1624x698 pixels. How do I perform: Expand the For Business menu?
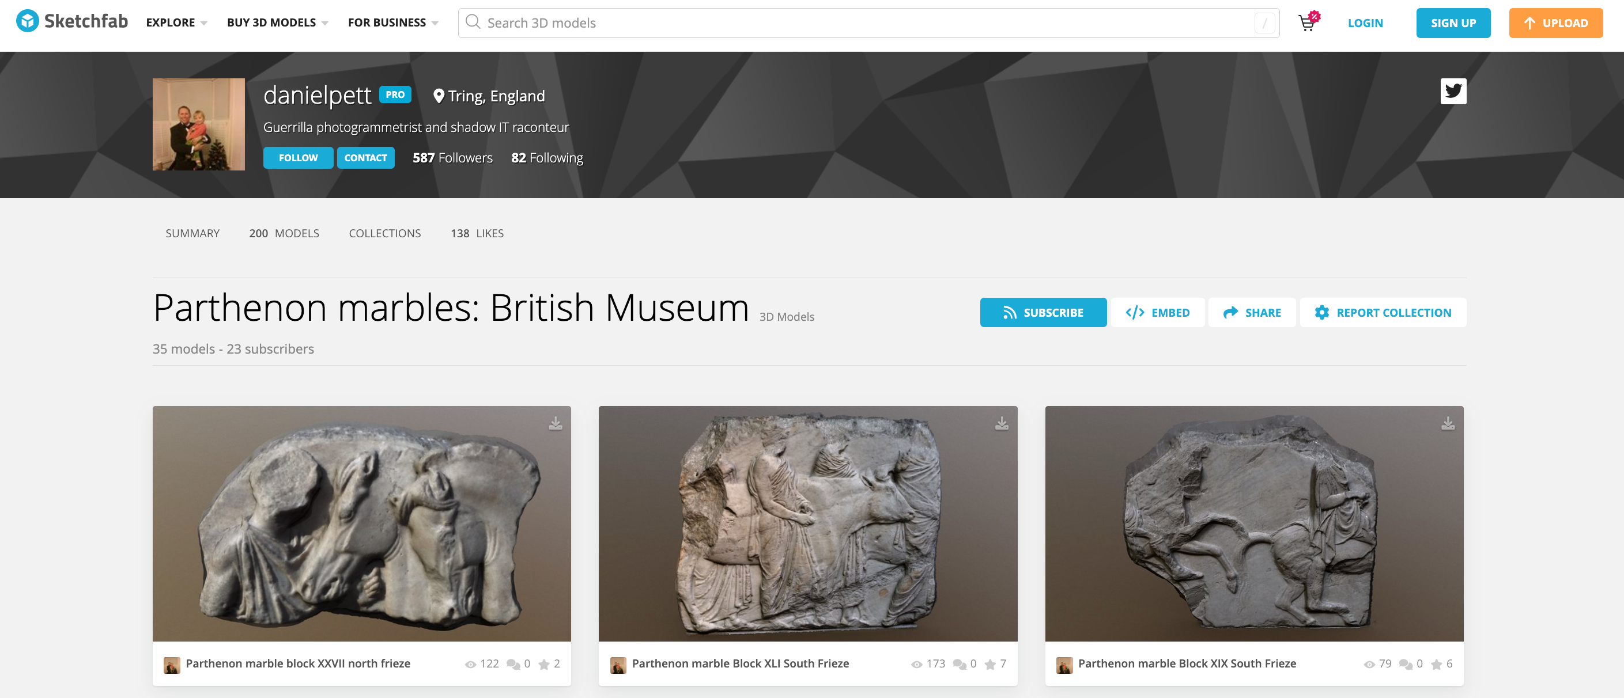coord(393,22)
